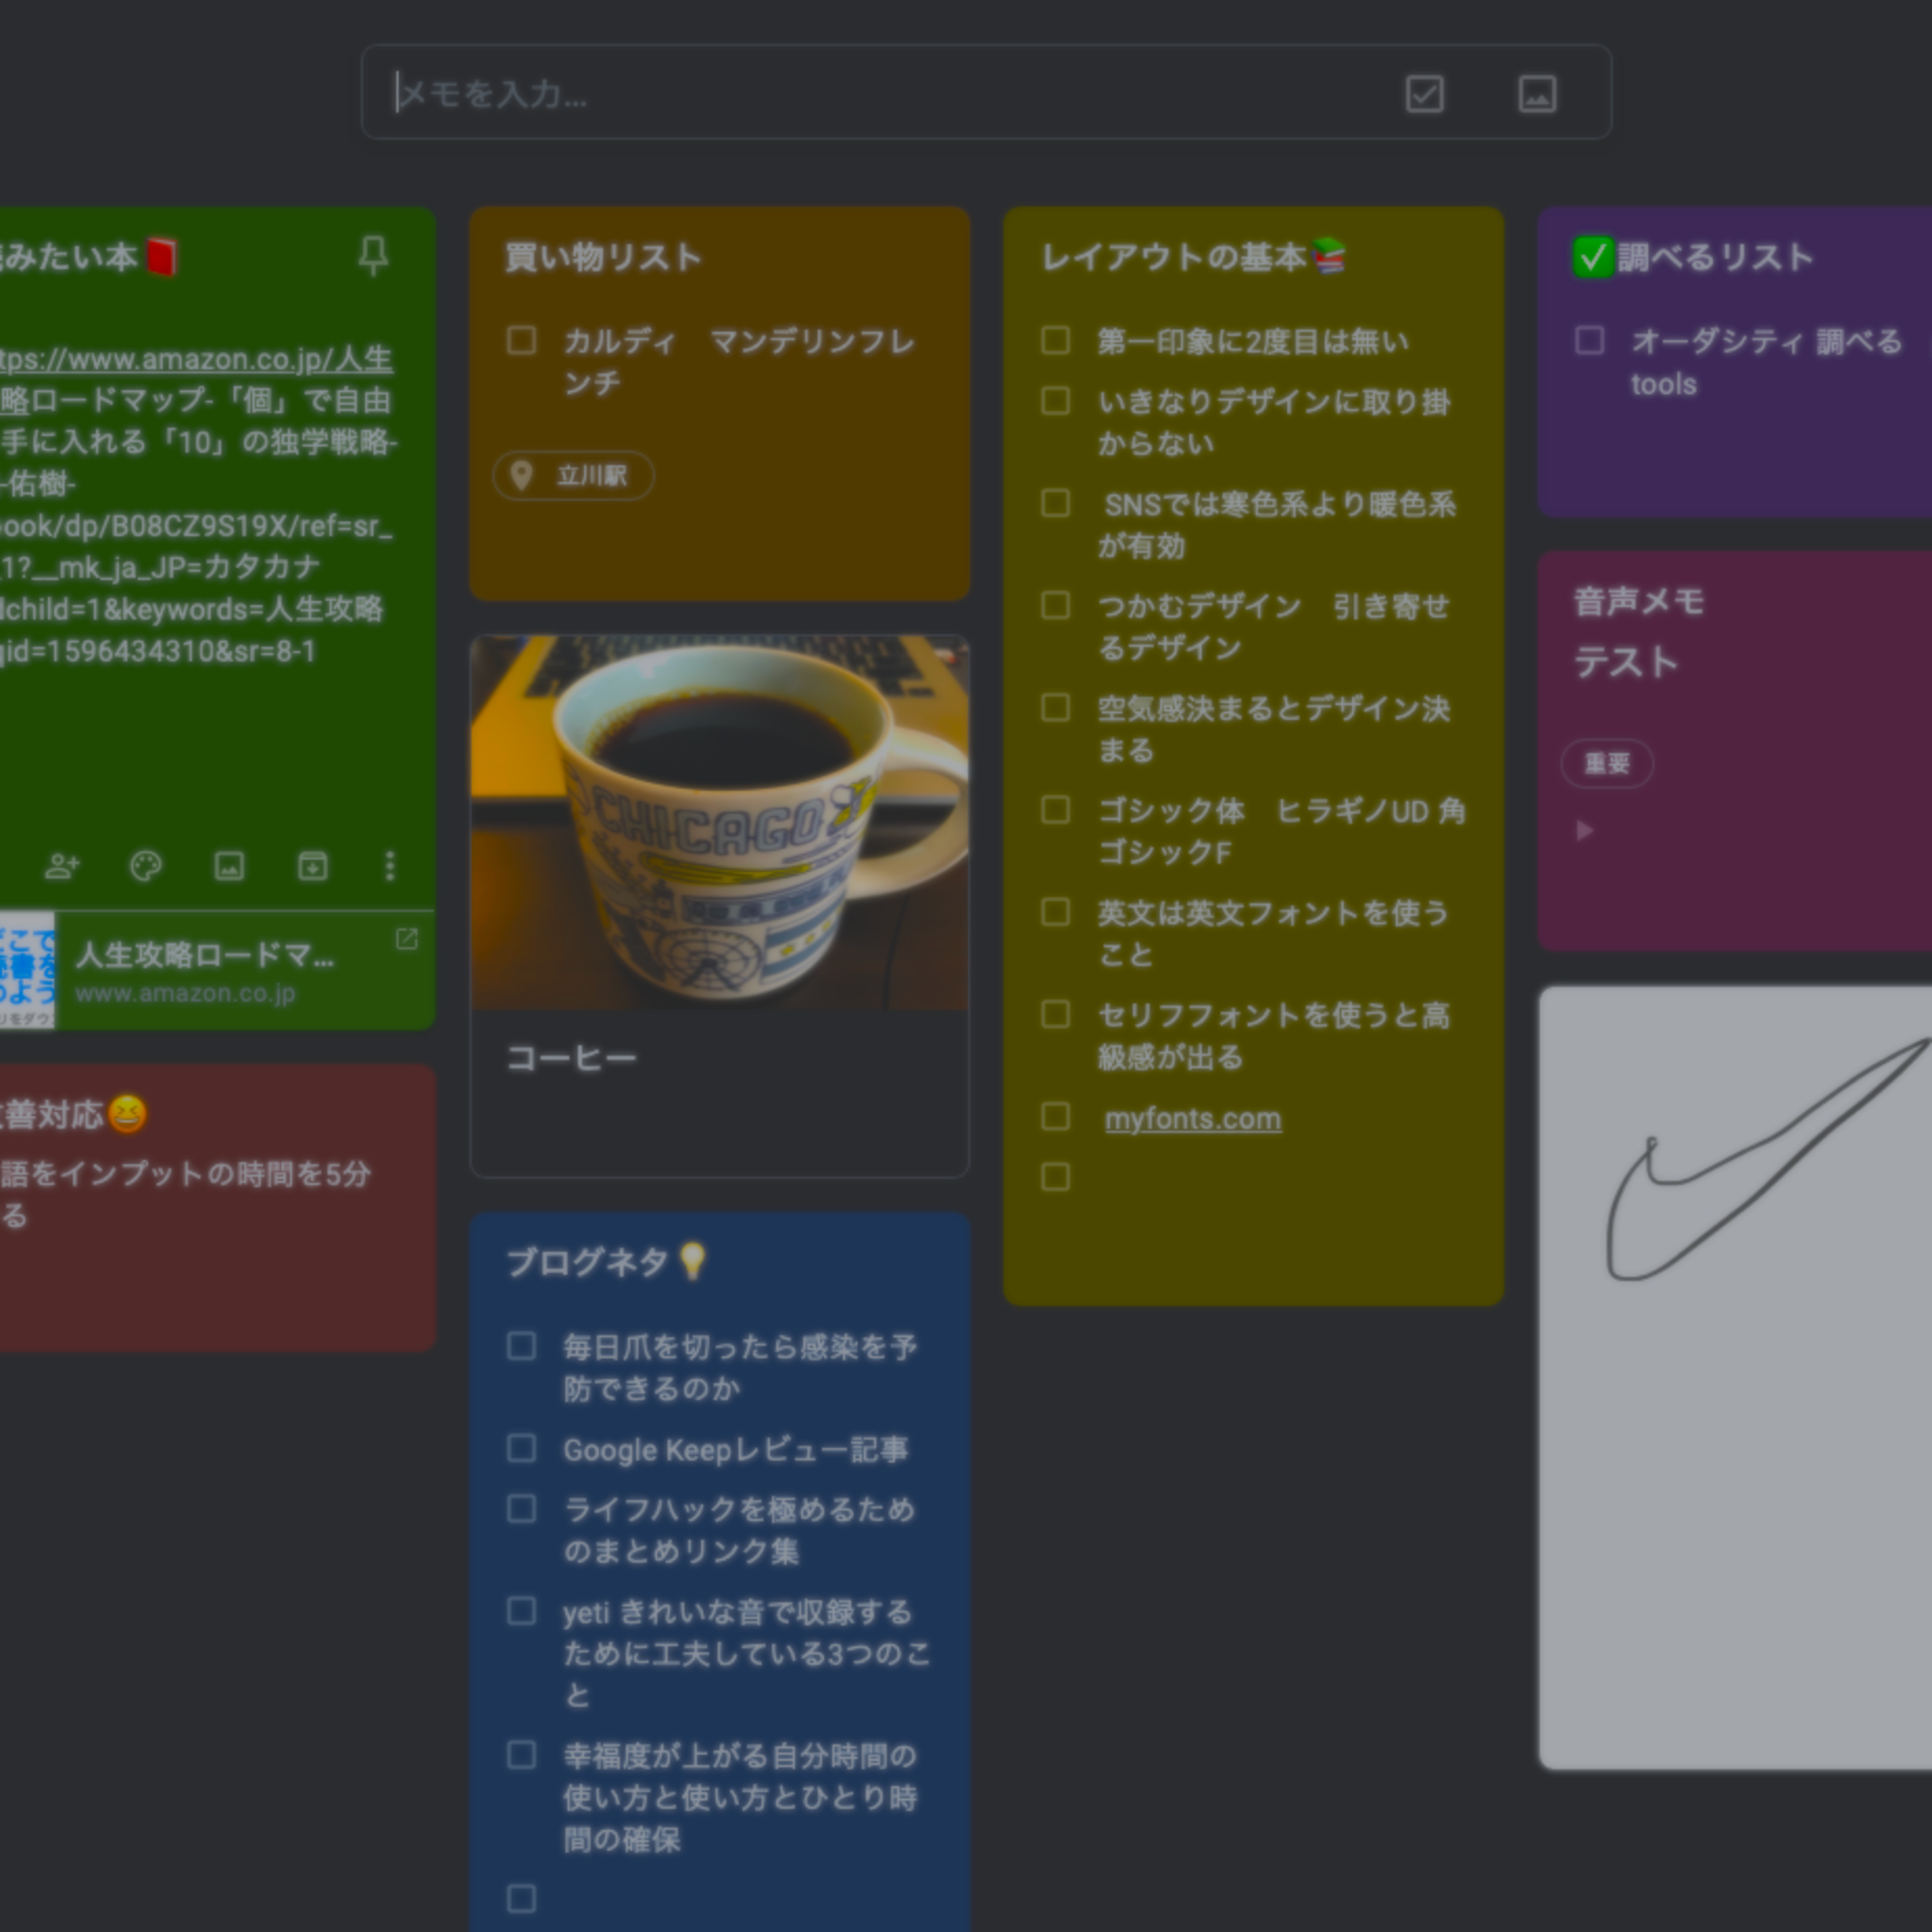This screenshot has width=1932, height=1932.
Task: Check オーダシティ 調べる item
Action: 1590,341
